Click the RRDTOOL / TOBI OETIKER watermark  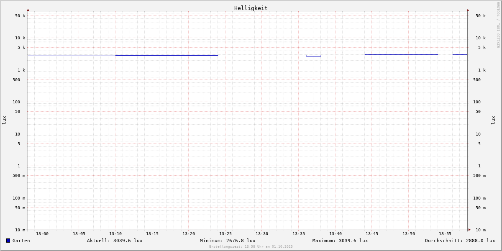(498, 25)
